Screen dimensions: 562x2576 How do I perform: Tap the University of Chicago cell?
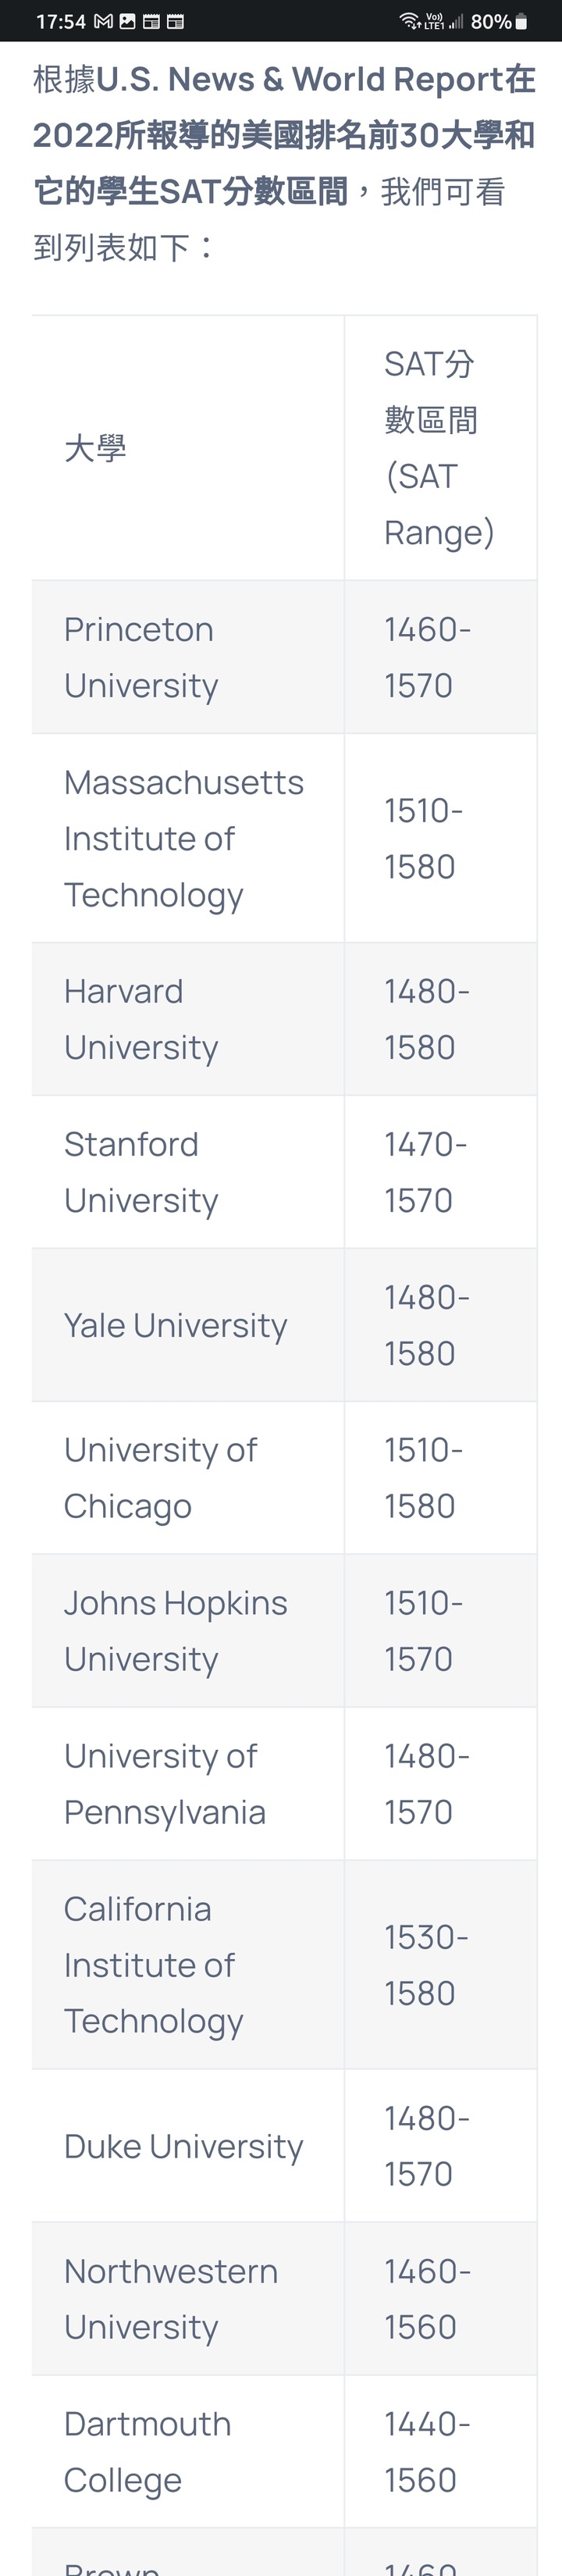click(188, 1478)
